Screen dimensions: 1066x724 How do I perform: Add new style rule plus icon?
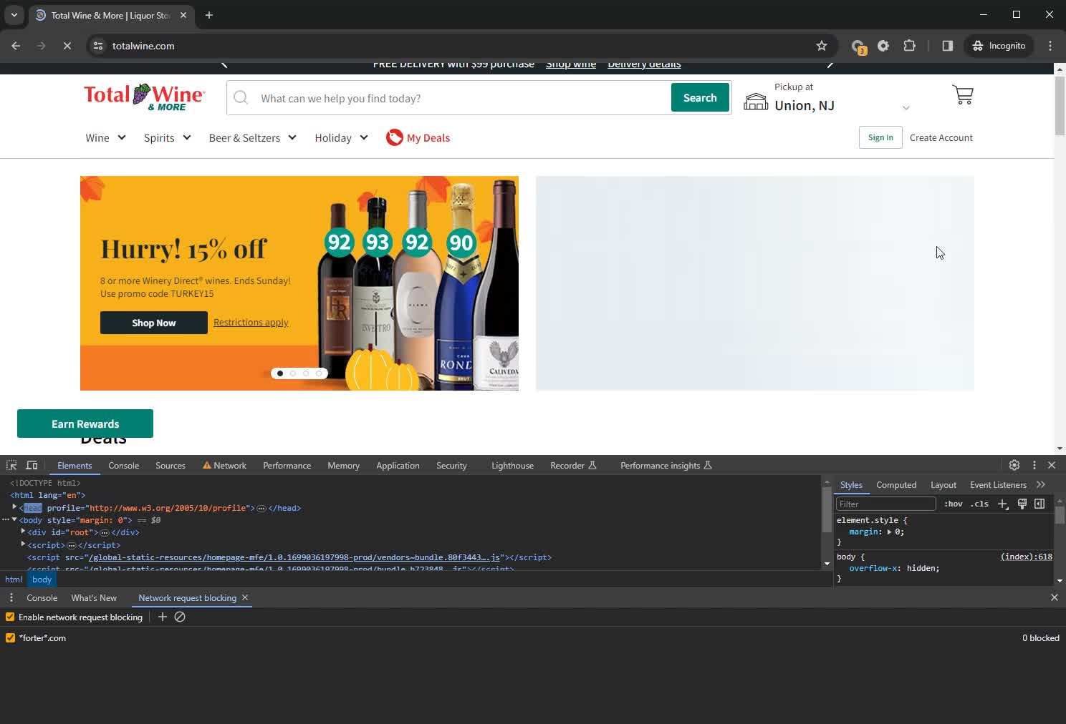pos(1002,504)
